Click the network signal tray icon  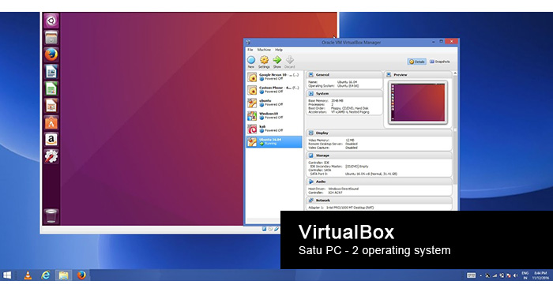tap(495, 275)
